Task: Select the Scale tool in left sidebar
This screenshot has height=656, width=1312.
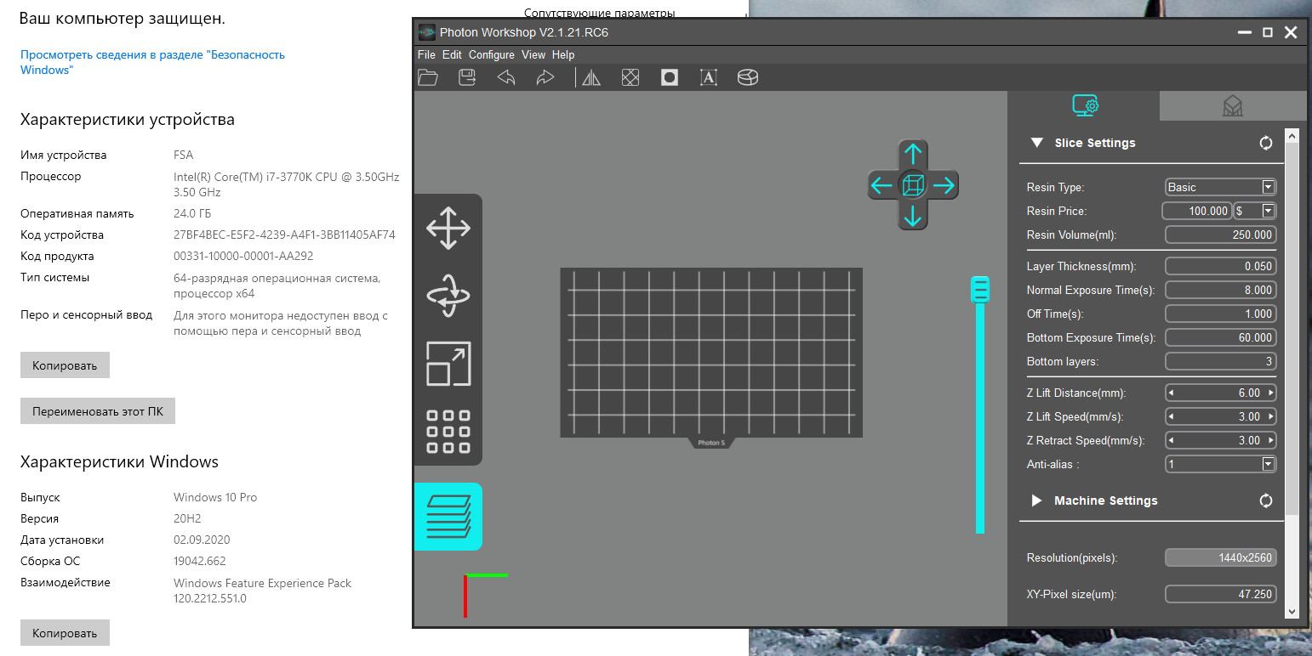Action: (448, 364)
